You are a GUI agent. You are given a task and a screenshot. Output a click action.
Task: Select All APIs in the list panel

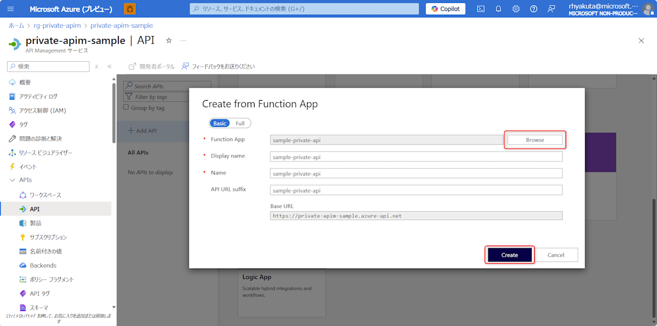click(138, 153)
